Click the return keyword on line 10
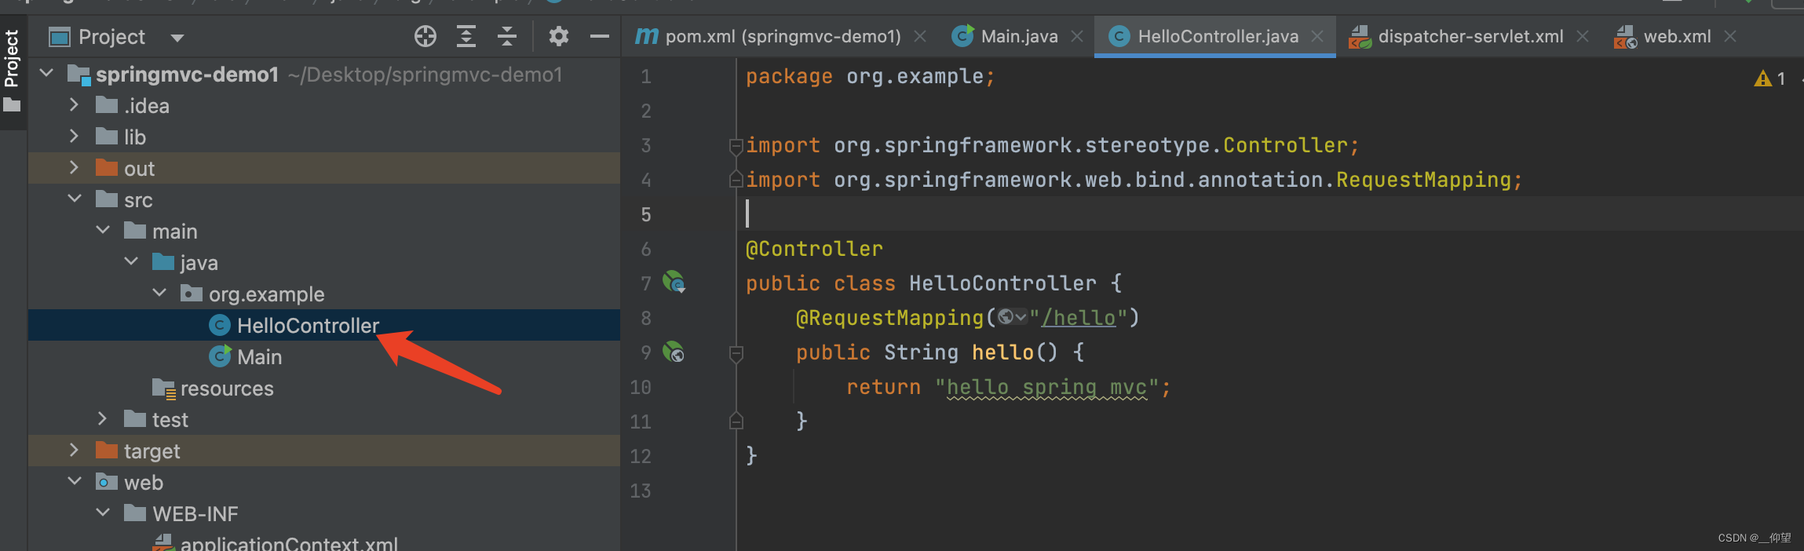This screenshot has width=1804, height=551. pyautogui.click(x=883, y=387)
